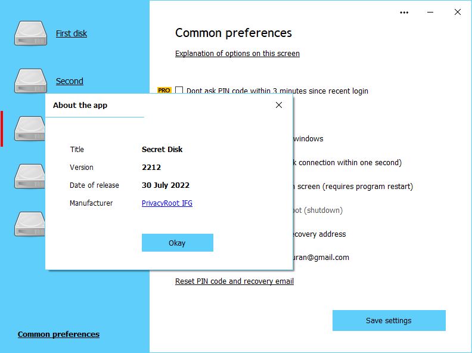Click the Save settings button
Screen dimensions: 472x353
[x=389, y=320]
